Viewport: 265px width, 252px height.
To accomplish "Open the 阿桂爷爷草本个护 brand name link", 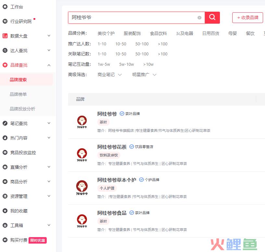I will point(117,180).
